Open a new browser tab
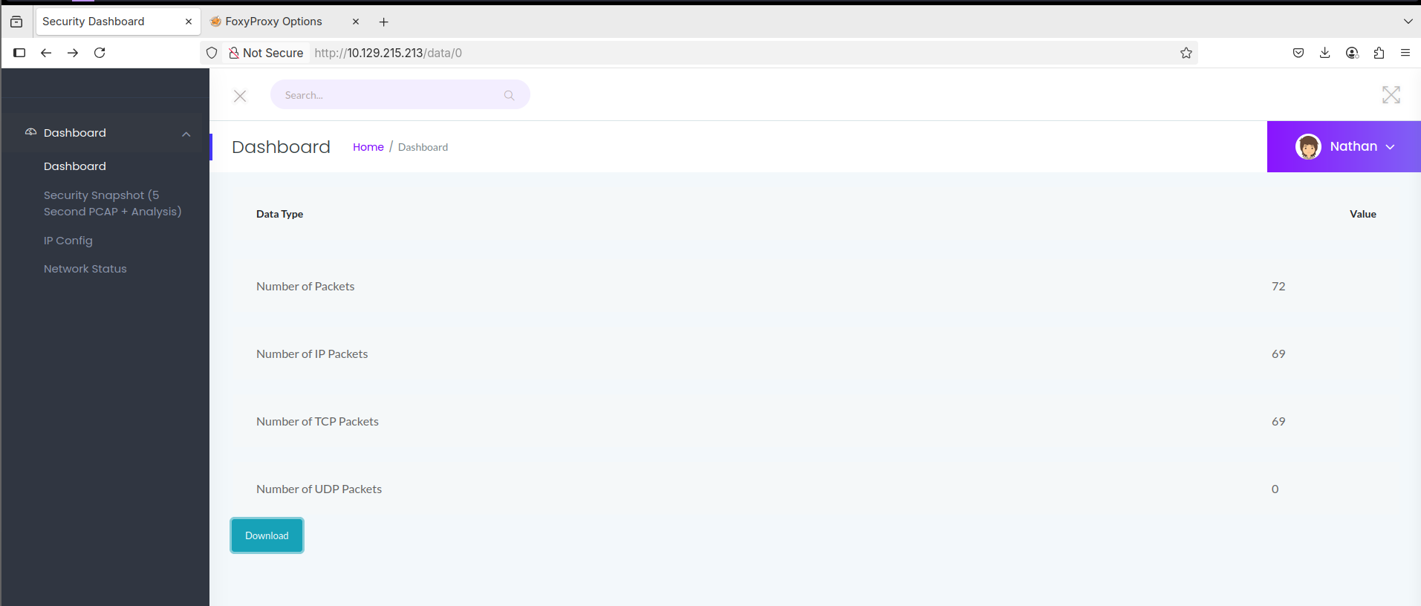 [384, 22]
